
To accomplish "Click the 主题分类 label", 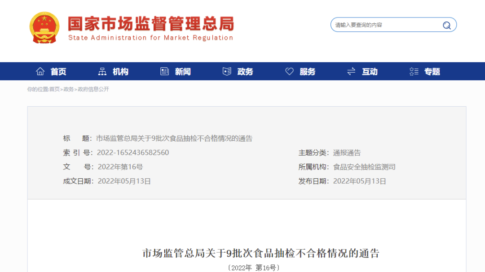I will 313,153.
